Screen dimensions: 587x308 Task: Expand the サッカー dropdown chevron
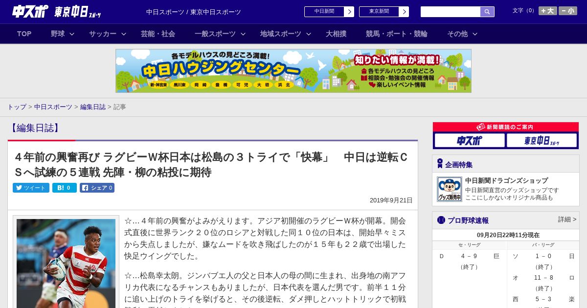(124, 34)
